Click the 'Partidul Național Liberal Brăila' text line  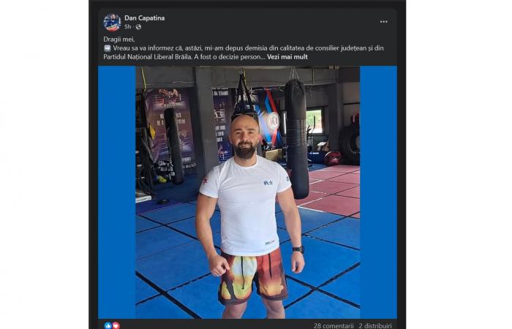[147, 57]
